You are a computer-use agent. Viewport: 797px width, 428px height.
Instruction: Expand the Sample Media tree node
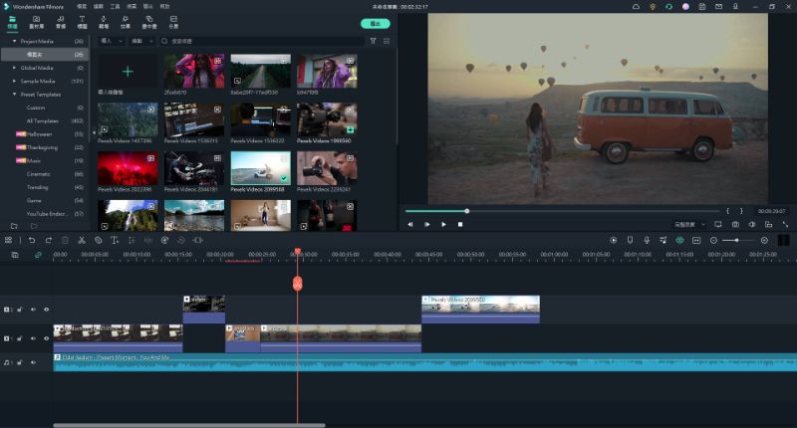(14, 81)
